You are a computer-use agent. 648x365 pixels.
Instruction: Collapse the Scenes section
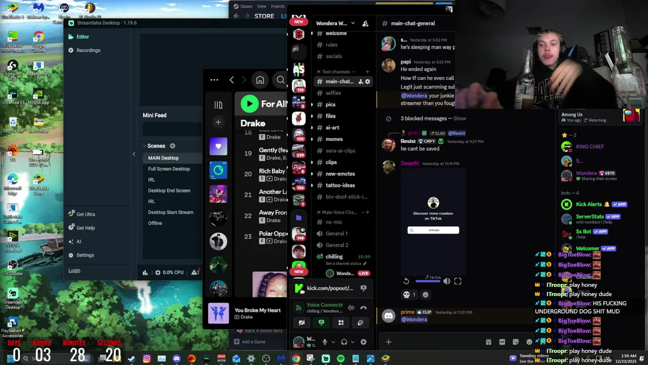pos(144,146)
